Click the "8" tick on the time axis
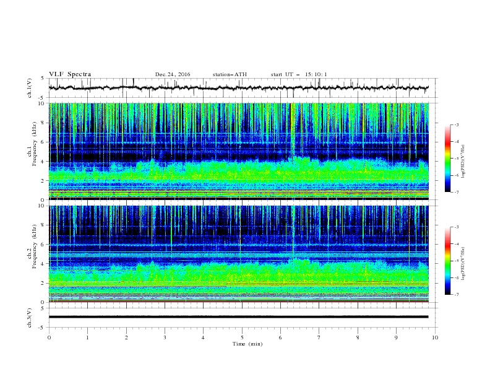The width and height of the screenshot is (490, 379). 358,338
